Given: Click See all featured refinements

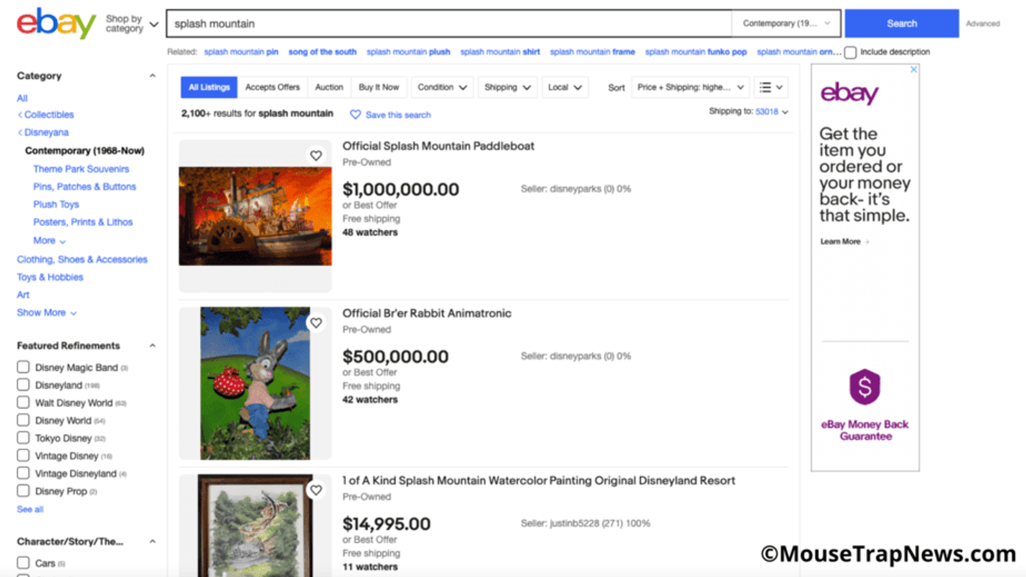Looking at the screenshot, I should pyautogui.click(x=30, y=509).
